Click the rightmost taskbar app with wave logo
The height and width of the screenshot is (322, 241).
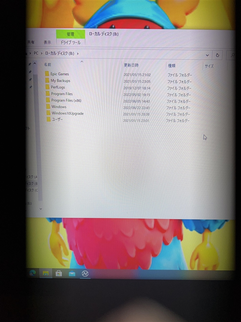pyautogui.click(x=85, y=274)
